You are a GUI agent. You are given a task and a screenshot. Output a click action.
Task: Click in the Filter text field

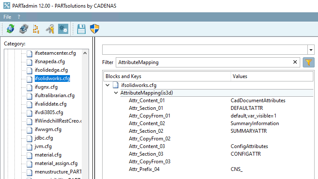click(204, 62)
